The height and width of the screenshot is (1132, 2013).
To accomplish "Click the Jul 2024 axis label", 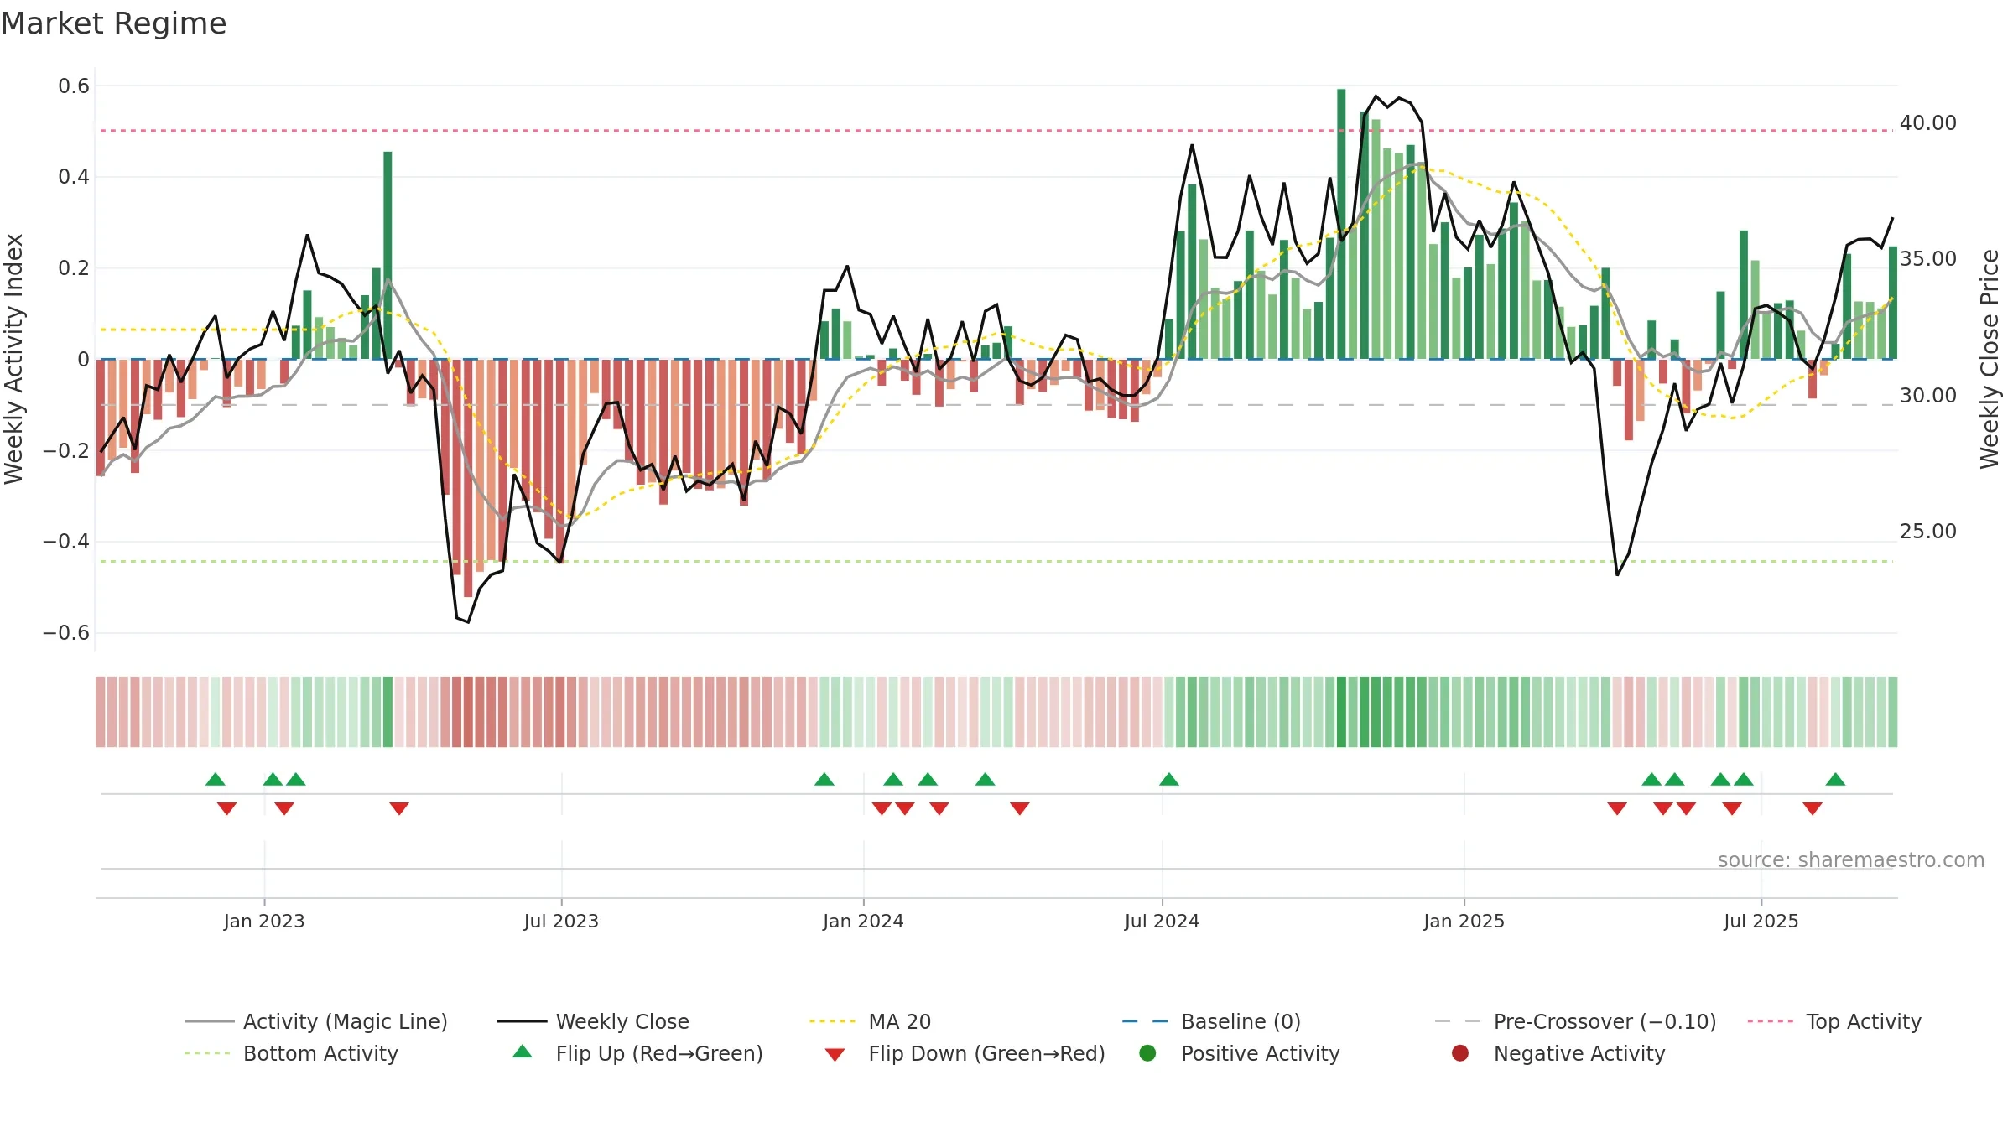I will click(1162, 922).
